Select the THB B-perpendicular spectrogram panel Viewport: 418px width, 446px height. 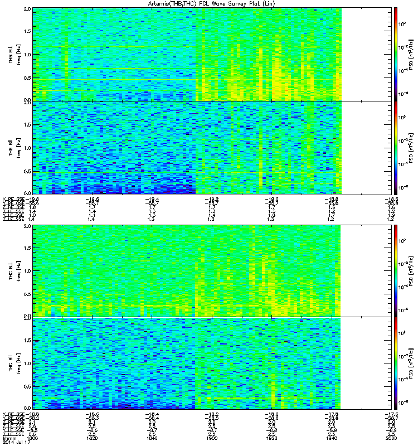point(212,54)
